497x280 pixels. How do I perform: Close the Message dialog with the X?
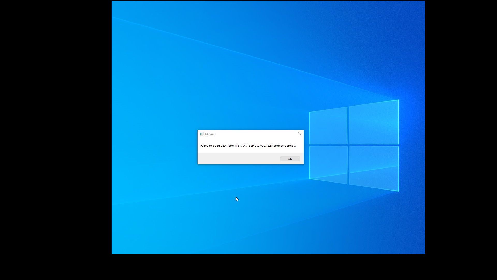pos(300,134)
